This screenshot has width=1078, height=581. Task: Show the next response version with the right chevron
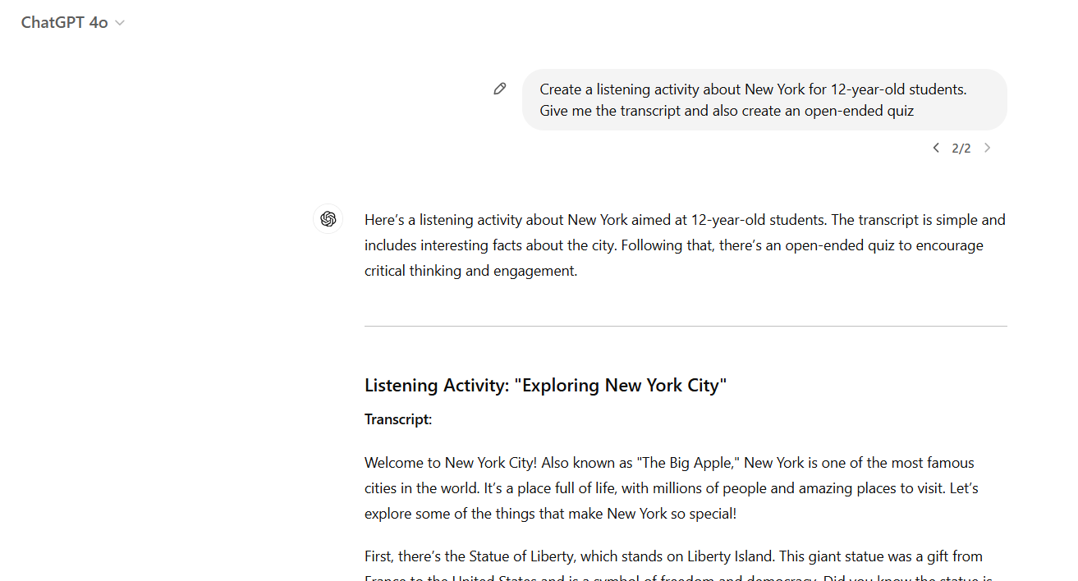[x=987, y=148]
